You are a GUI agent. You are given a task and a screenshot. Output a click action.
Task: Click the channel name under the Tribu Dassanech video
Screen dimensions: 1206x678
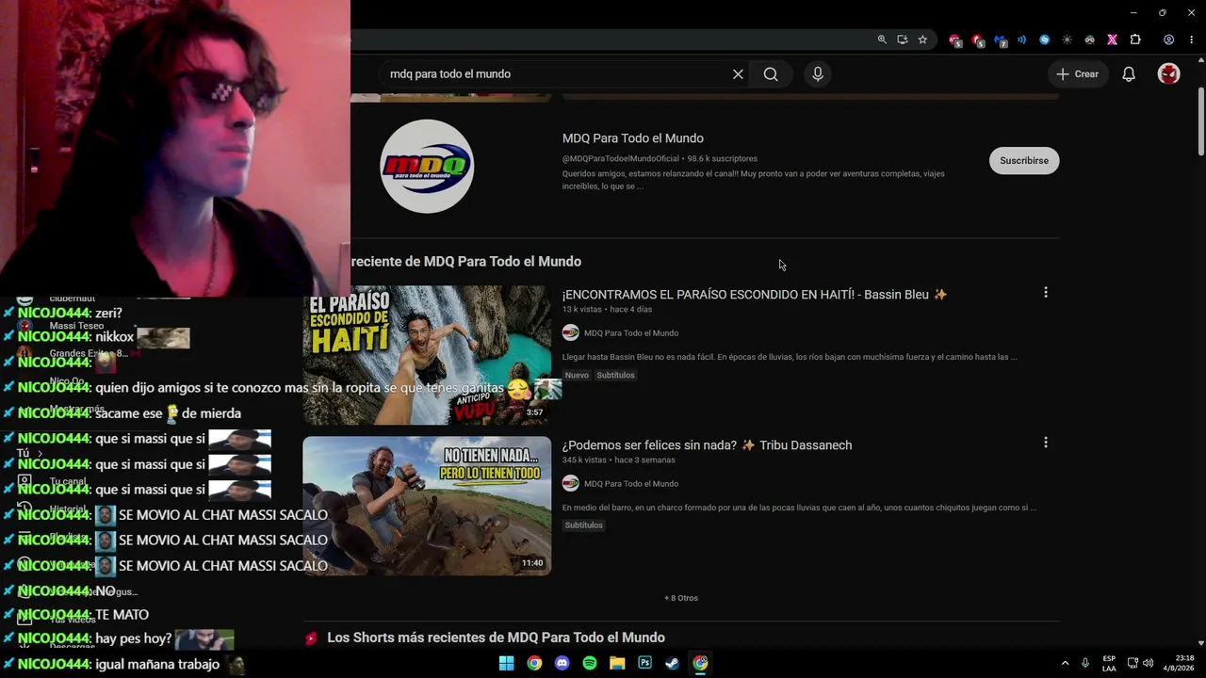pyautogui.click(x=631, y=484)
